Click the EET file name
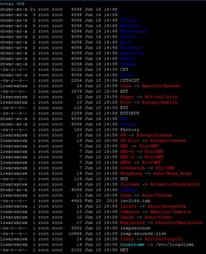The image size is (206, 254). tap(124, 91)
